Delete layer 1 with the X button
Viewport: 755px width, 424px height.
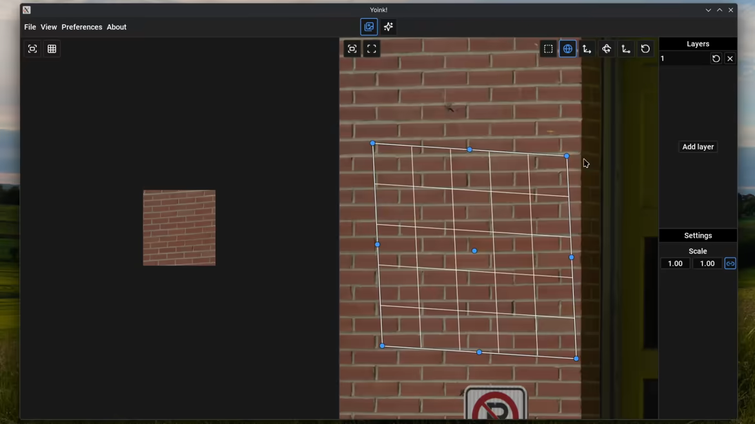730,59
